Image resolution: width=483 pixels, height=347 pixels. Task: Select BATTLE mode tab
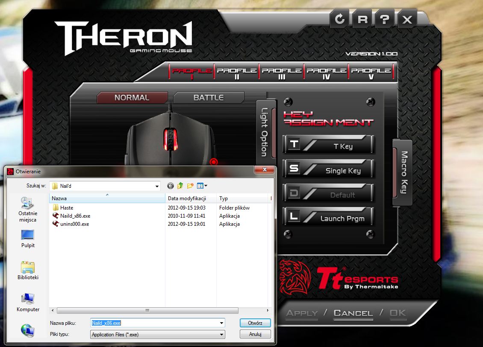(209, 97)
